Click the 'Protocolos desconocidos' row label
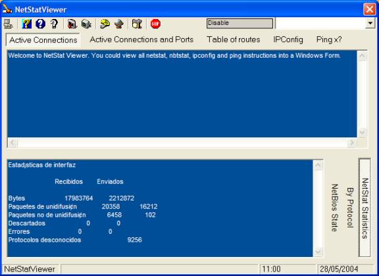Screen dimensions: 379x276 click(x=45, y=240)
